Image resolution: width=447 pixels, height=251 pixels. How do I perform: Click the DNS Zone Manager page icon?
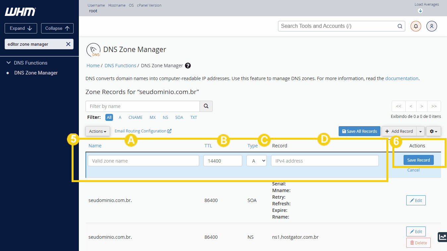[93, 50]
